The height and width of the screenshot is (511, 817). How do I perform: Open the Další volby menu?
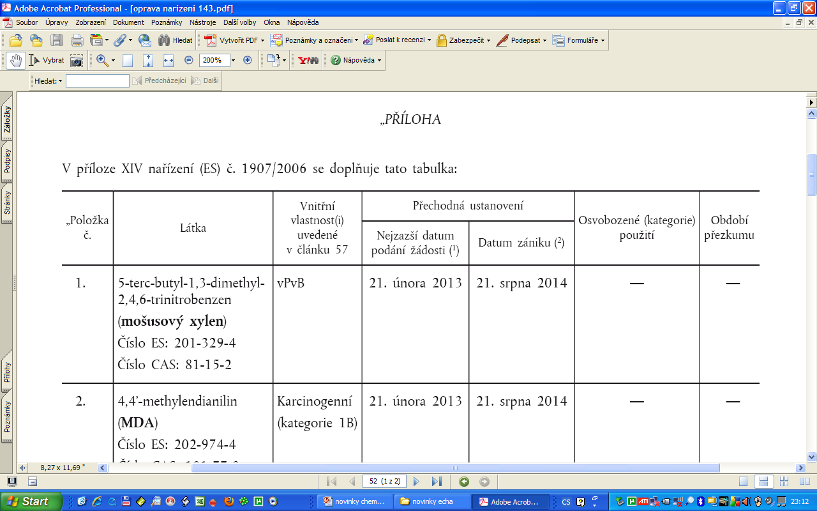[x=240, y=22]
